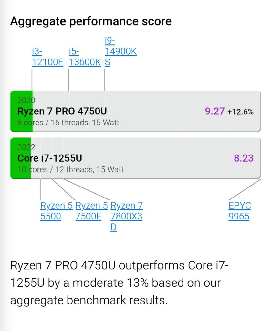Click the 2020 release year label
The width and height of the screenshot is (272, 331).
26,101
